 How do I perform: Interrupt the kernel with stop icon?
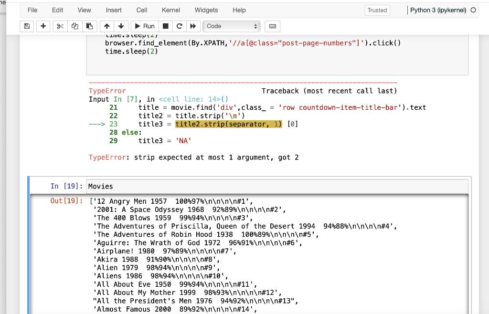[x=166, y=26]
